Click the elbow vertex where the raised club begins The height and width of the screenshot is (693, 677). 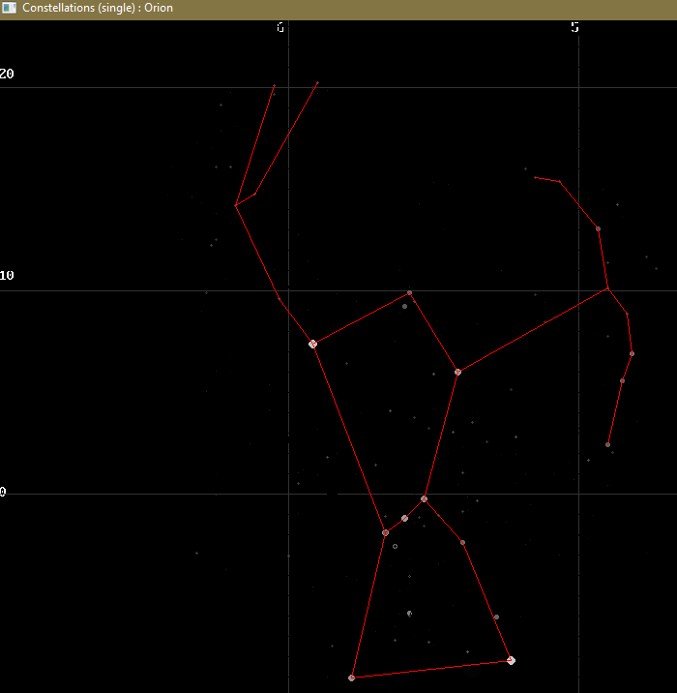236,205
